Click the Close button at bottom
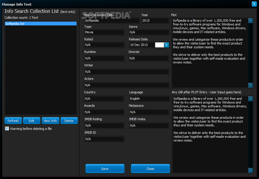Viewport: 259px width, 179px height. (x=150, y=168)
